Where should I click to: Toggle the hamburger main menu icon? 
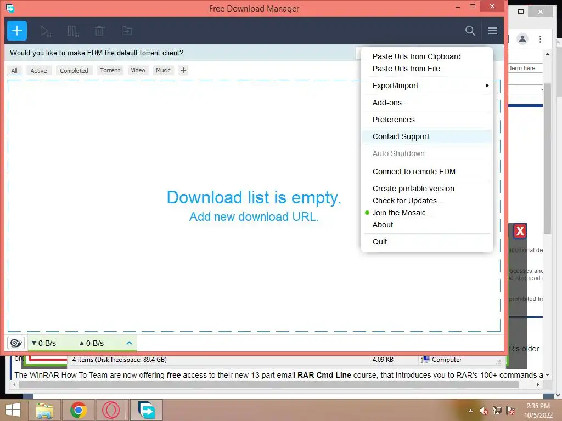[x=493, y=31]
